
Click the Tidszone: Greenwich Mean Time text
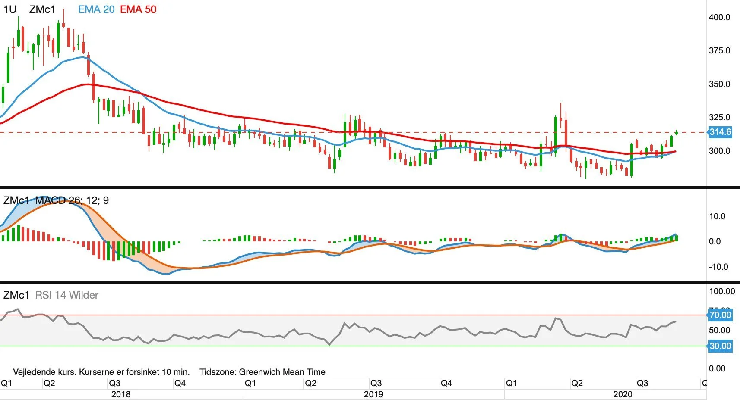[262, 372]
